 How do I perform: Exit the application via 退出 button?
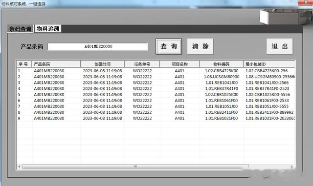pyautogui.click(x=279, y=46)
